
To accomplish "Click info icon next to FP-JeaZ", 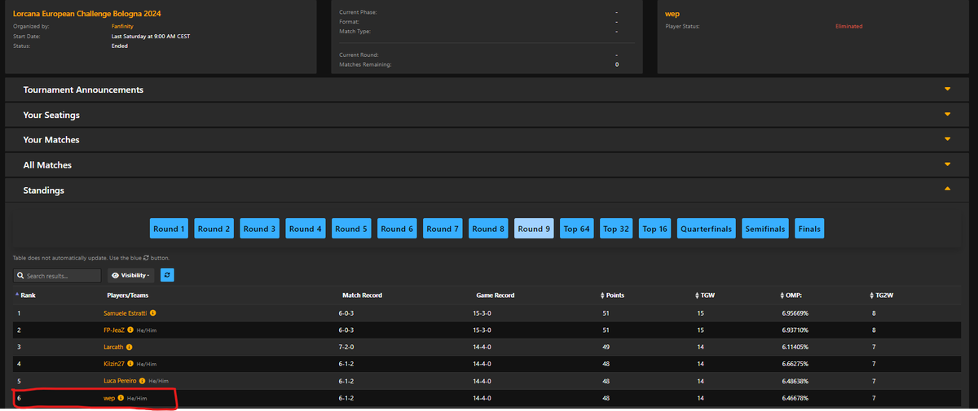I will click(130, 330).
